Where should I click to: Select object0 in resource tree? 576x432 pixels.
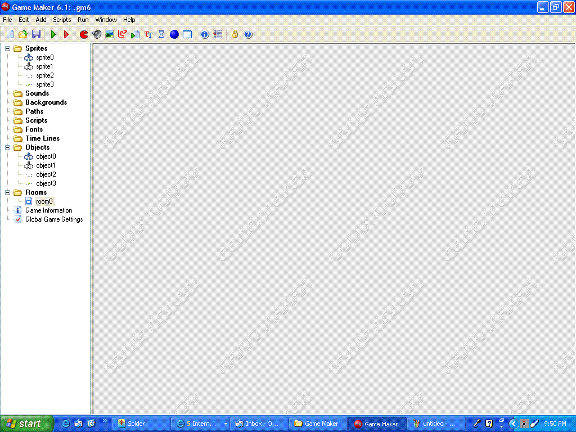pos(46,156)
